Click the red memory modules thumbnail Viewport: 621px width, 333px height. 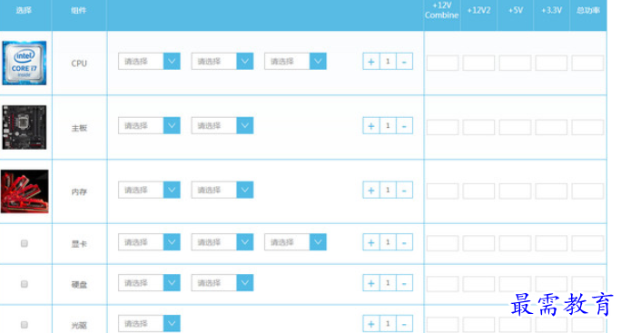pyautogui.click(x=25, y=191)
